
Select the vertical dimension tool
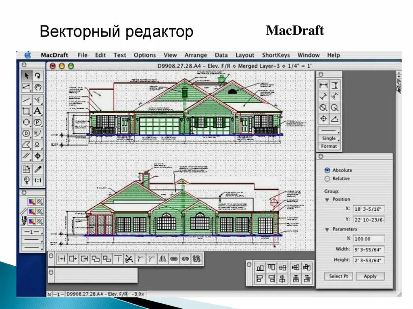[x=334, y=85]
